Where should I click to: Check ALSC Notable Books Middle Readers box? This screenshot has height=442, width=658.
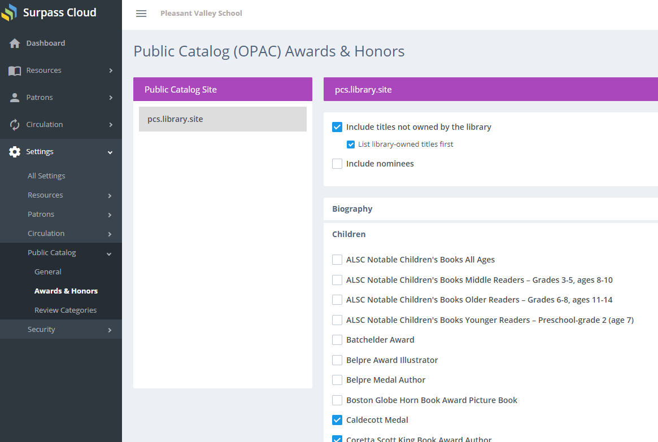point(337,280)
